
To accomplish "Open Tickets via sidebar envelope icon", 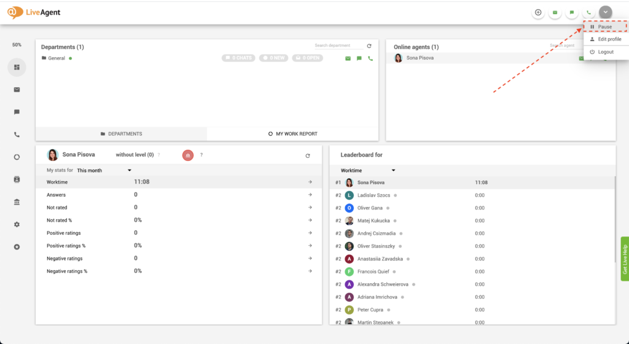I will tap(17, 90).
